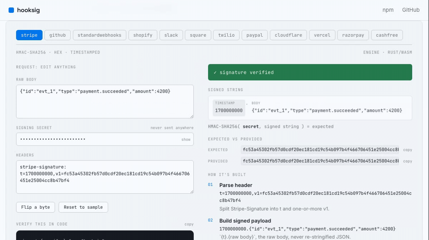Image resolution: width=429 pixels, height=240 pixels.
Task: Focus the Headers text area
Action: pos(105,177)
